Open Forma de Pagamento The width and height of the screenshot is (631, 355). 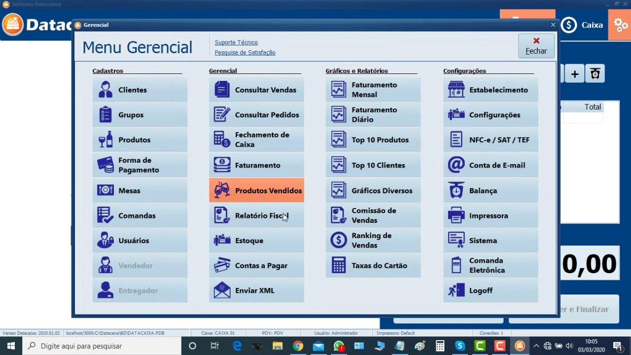click(x=140, y=165)
